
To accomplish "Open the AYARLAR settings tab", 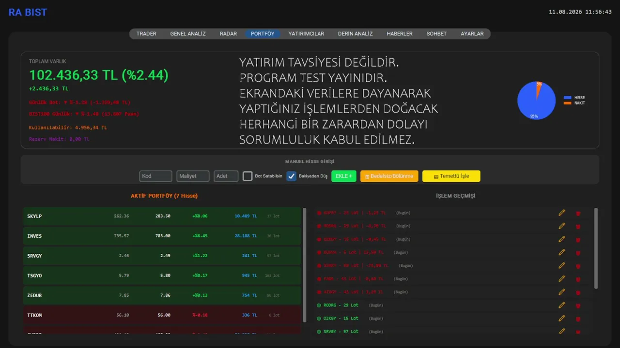I will coord(472,34).
